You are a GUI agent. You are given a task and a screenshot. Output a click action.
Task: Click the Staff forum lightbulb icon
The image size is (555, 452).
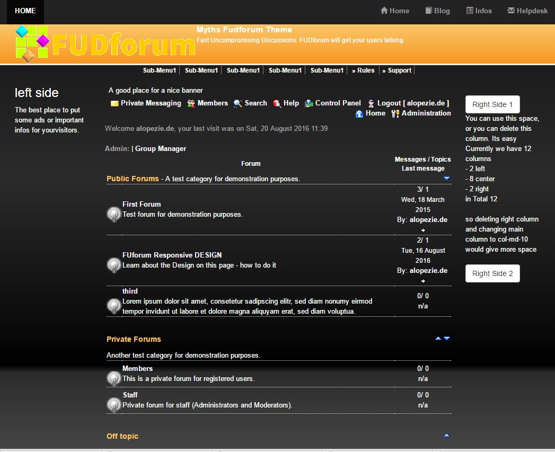tap(113, 405)
